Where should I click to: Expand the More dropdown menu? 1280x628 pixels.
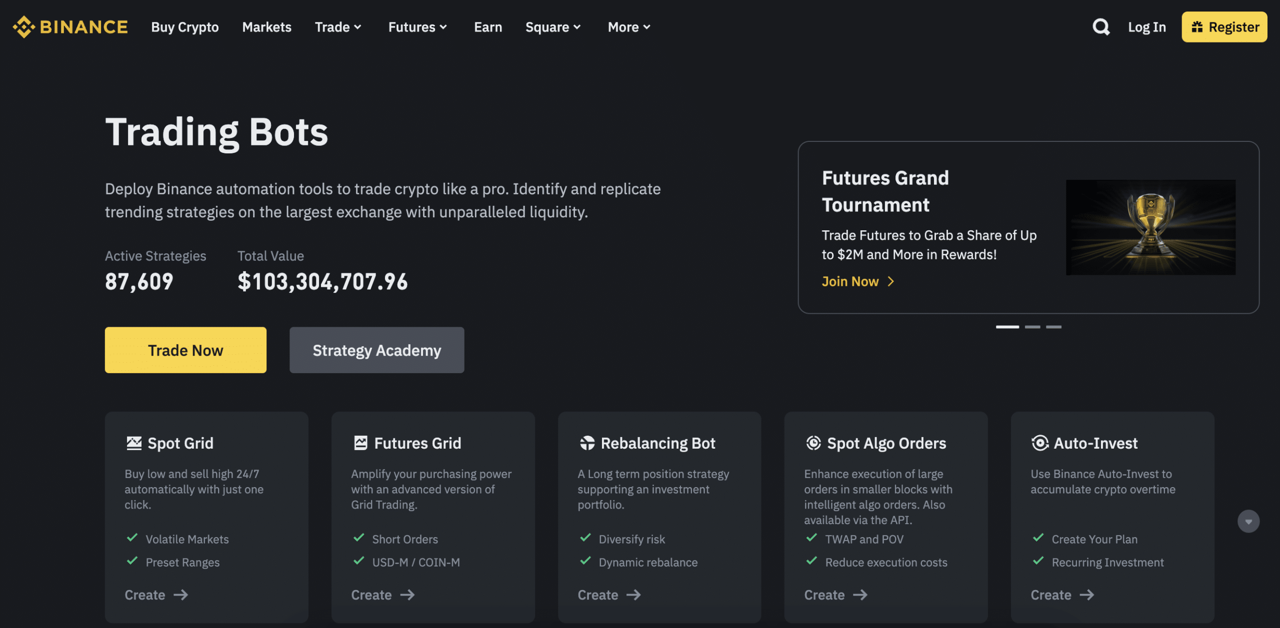pos(628,26)
